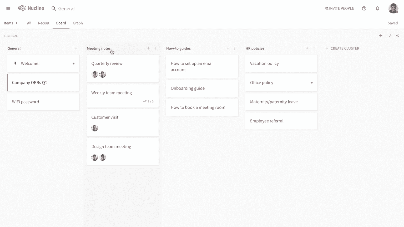The width and height of the screenshot is (404, 227).
Task: Expand the Items breadcrumb chevron
Action: tap(17, 23)
